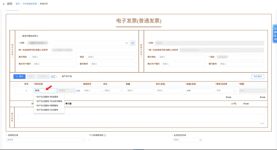This screenshot has height=150, width=277.
Task: Open the 应税发生地 dropdown
Action: [x=46, y=140]
